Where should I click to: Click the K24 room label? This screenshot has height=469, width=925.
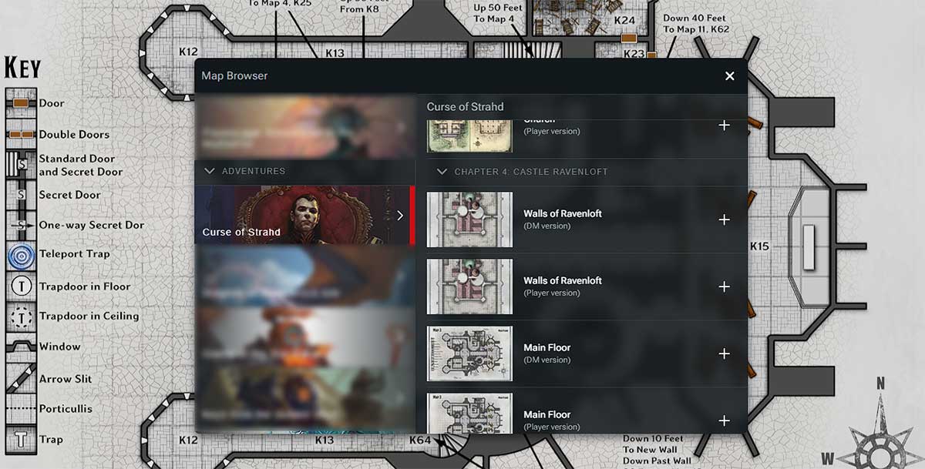(624, 21)
